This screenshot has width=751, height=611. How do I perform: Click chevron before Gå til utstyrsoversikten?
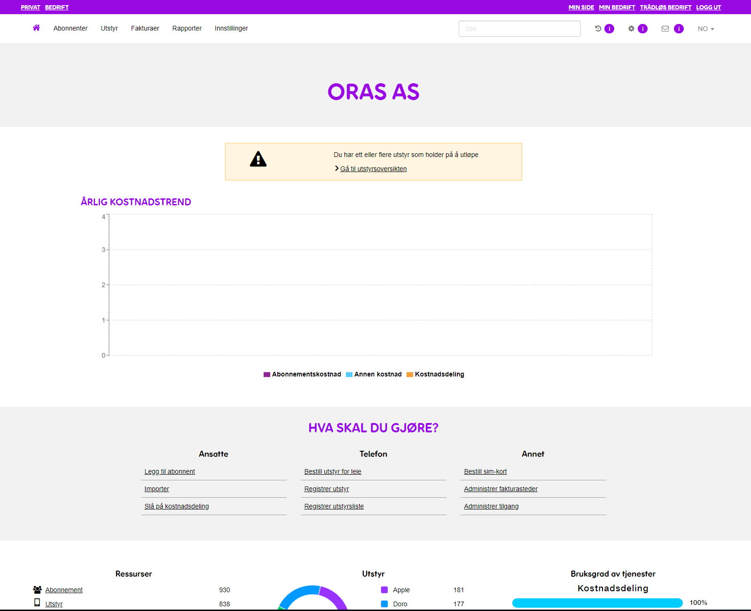[x=336, y=168]
